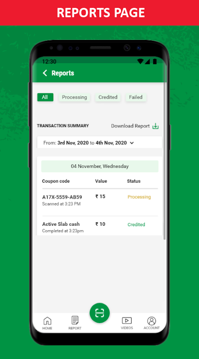Expand the date range chevron
Viewport: 199px width, 359px height.
(132, 143)
